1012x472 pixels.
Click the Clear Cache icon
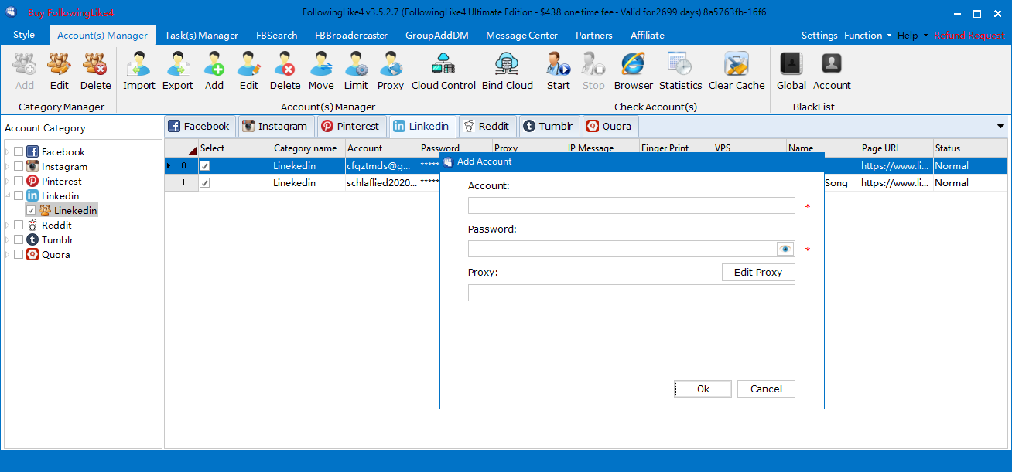coord(737,71)
